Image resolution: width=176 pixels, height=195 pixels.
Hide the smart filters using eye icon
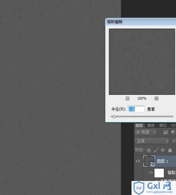coord(151,172)
